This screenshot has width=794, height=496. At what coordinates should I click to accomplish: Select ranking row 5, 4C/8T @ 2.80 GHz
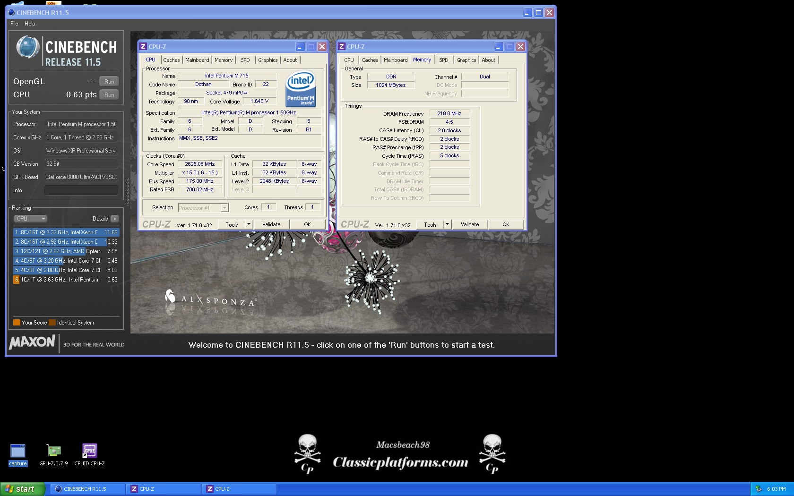tap(66, 270)
